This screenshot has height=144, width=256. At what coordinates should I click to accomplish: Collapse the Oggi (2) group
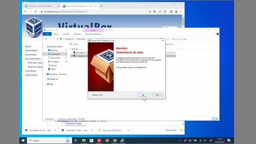pyautogui.click(x=70, y=49)
